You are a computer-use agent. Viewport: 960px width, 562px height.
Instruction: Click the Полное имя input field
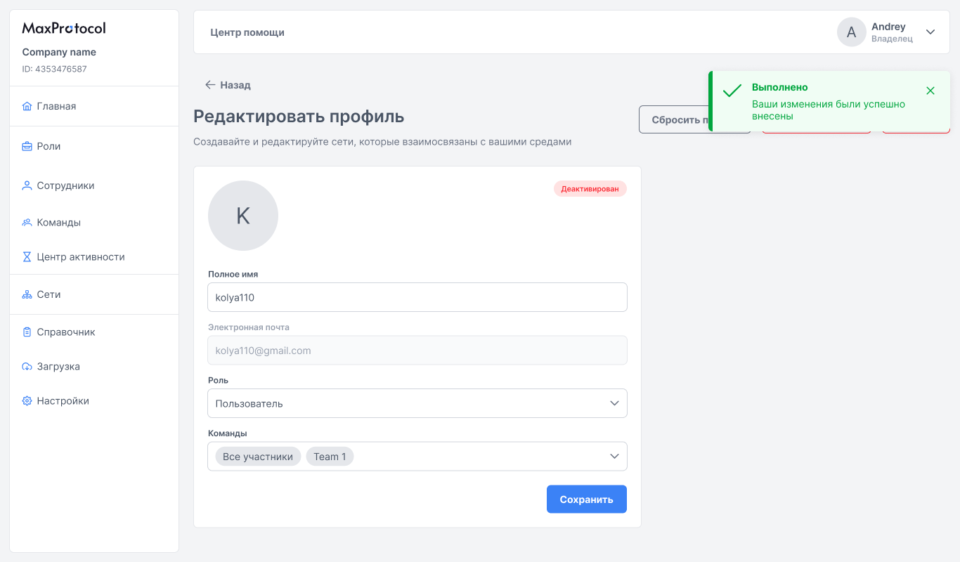(417, 297)
